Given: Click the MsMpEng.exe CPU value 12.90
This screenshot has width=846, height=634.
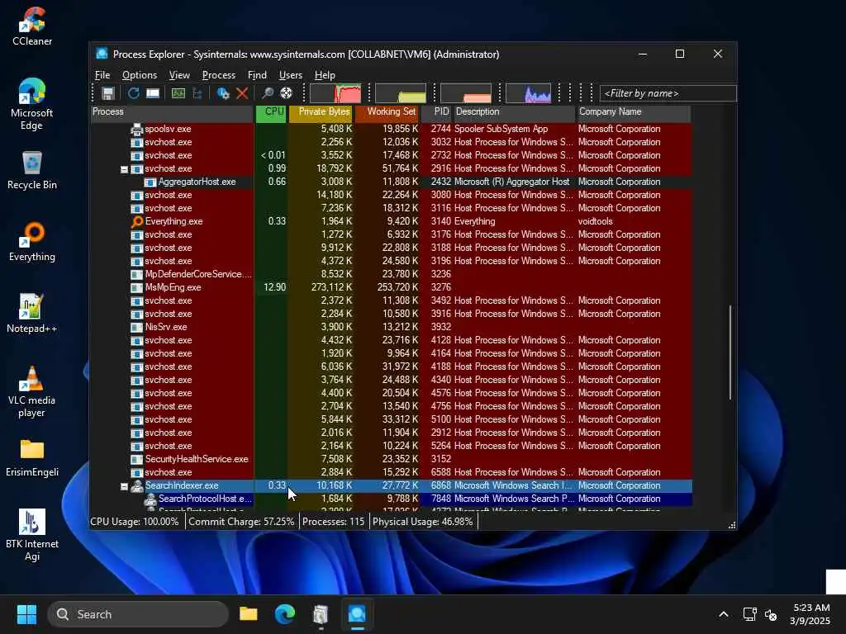Looking at the screenshot, I should pos(274,287).
